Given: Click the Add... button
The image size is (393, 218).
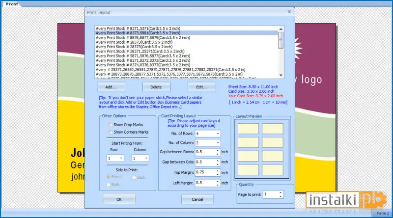Looking at the screenshot, I should point(111,87).
